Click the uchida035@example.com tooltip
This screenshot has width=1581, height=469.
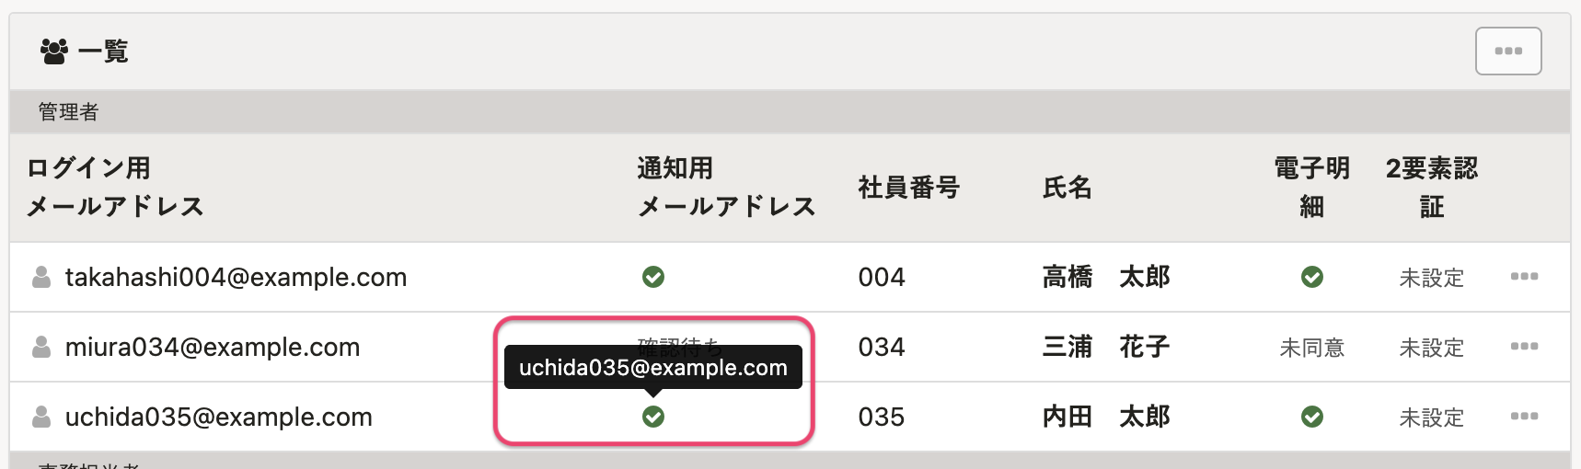(652, 368)
